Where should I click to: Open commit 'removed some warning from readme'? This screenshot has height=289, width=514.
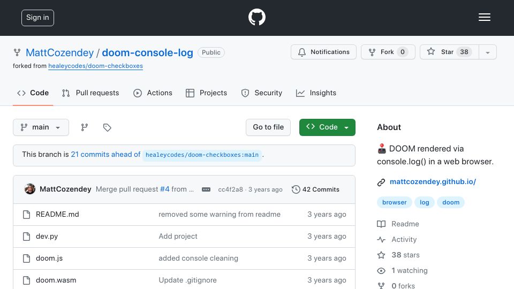[220, 214]
